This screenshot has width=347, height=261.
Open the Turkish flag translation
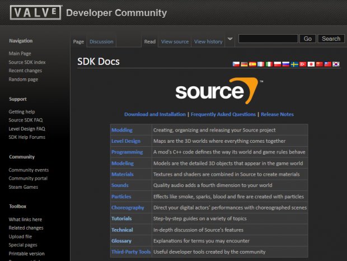tap(303, 64)
